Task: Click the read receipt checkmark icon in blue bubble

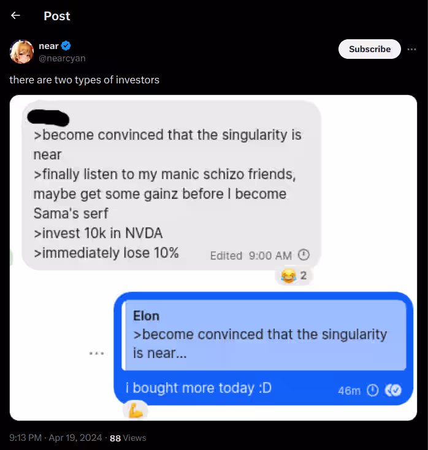Action: tap(393, 391)
